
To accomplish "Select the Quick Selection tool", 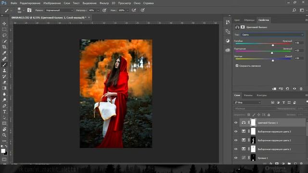I will (x=4, y=41).
